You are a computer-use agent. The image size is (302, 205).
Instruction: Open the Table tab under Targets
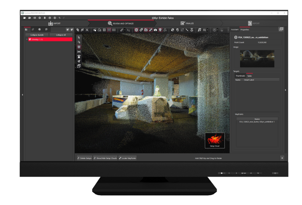(x=249, y=76)
